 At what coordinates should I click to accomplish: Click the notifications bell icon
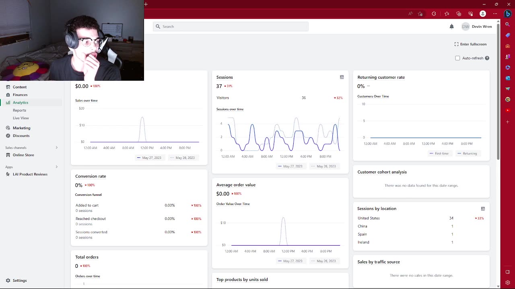click(451, 26)
